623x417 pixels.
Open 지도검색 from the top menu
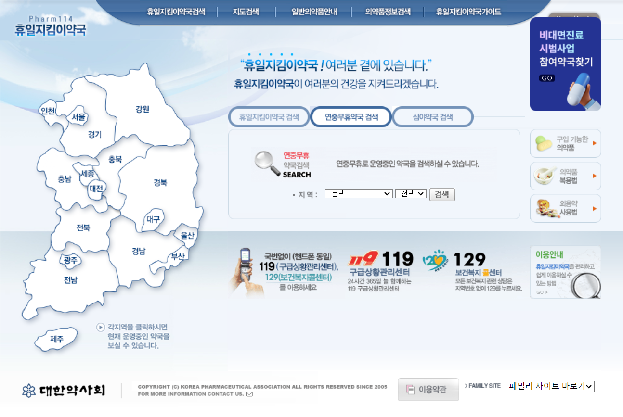tap(247, 12)
